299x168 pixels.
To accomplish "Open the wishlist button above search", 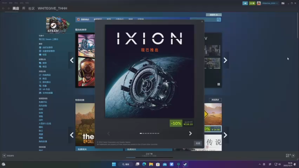I will click(213, 15).
